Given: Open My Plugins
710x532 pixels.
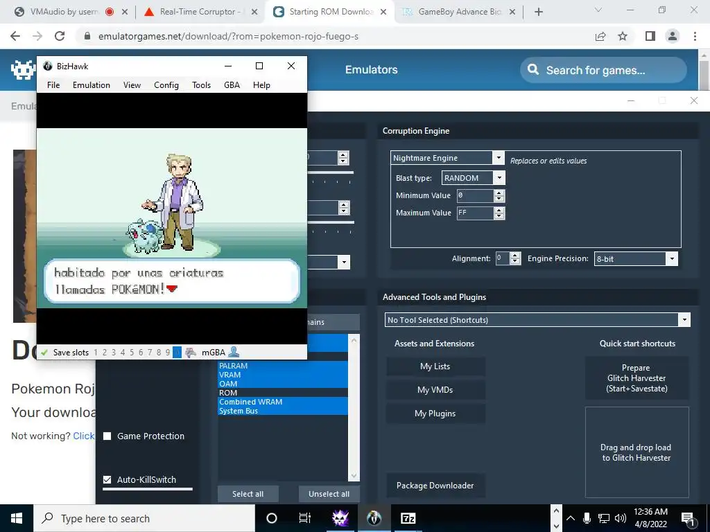Looking at the screenshot, I should tap(435, 414).
